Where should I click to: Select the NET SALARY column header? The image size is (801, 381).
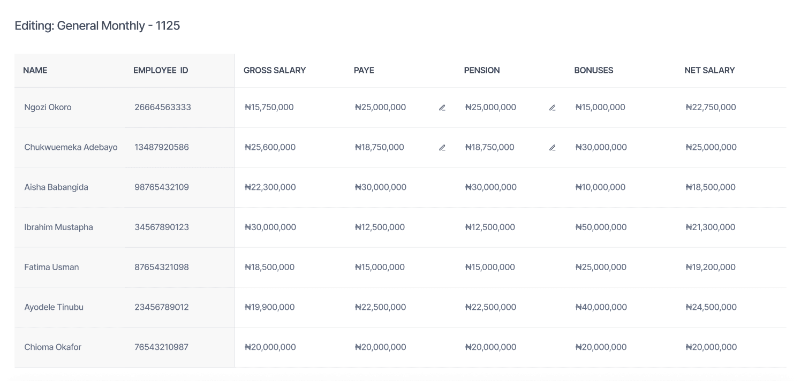tap(709, 70)
